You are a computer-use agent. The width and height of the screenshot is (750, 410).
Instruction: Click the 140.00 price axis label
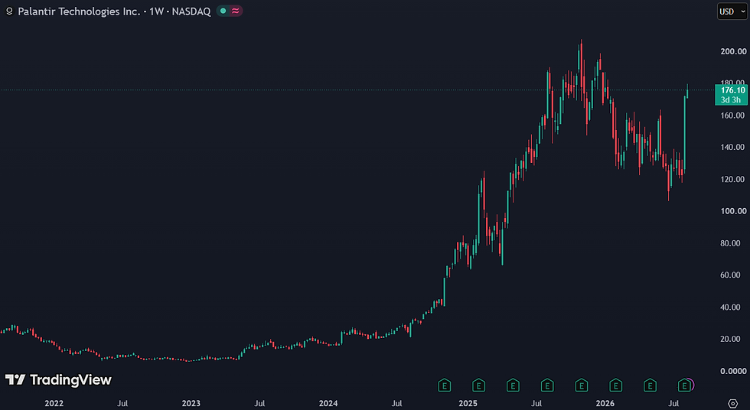pyautogui.click(x=733, y=147)
